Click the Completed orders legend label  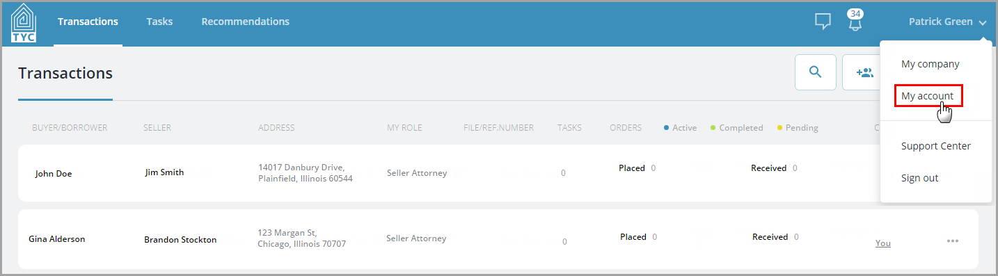pos(736,128)
